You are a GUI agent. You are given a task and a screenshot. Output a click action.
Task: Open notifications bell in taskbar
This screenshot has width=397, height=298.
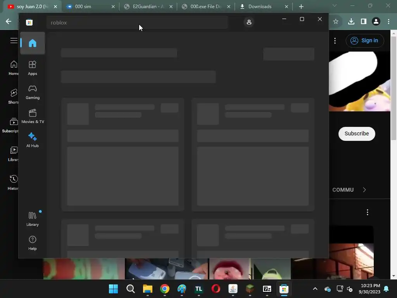pos(387,289)
